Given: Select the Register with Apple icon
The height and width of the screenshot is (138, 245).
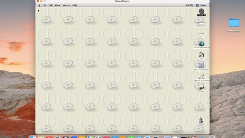Looking at the screenshot, I should 201,77.
